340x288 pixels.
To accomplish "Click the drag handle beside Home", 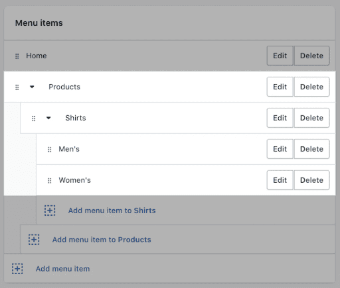I will click(17, 56).
